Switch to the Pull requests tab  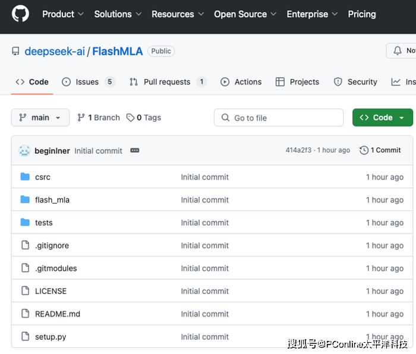pos(167,82)
